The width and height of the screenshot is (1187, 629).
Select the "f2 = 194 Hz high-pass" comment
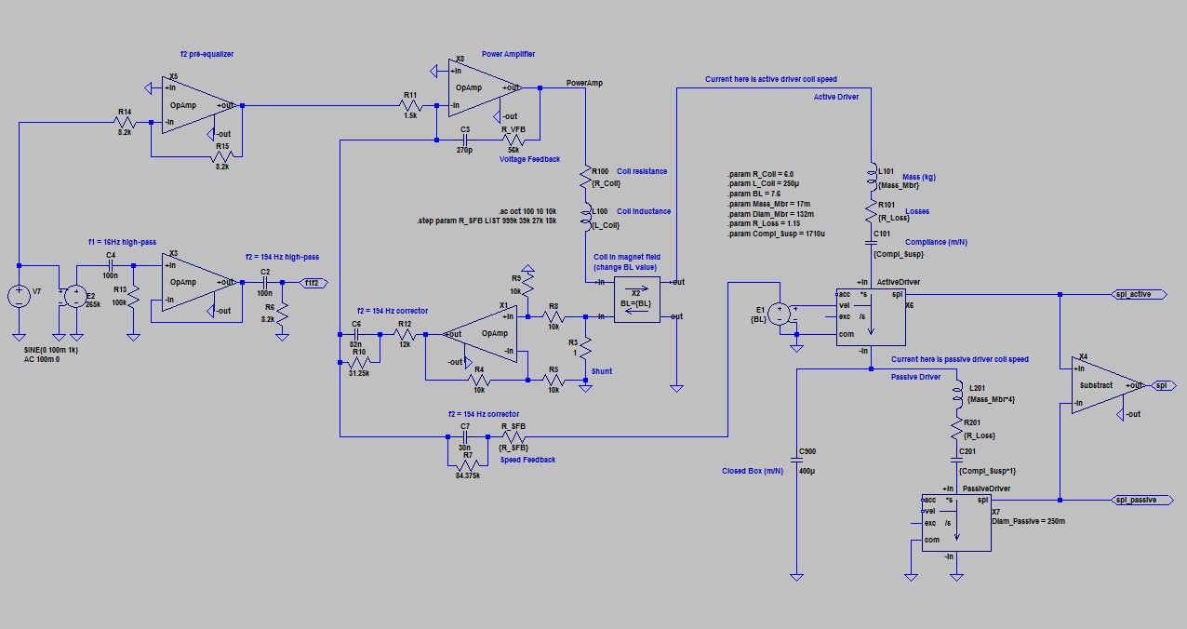(x=282, y=257)
